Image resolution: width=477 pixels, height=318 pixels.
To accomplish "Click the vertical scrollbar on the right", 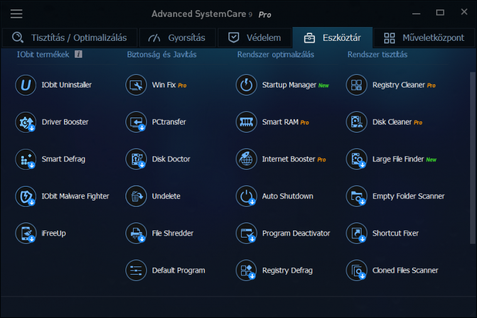I will (x=473, y=158).
